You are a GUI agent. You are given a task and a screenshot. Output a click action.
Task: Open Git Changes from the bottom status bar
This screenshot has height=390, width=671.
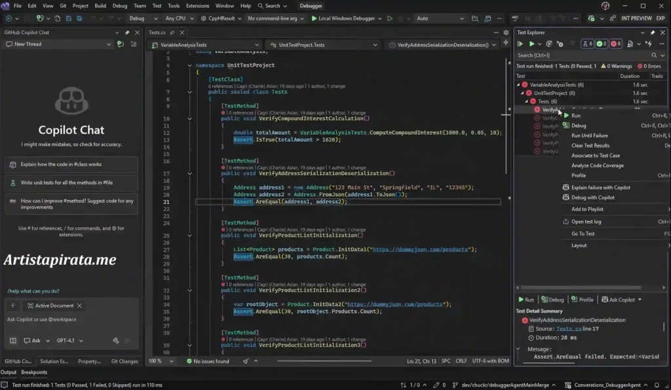point(125,361)
